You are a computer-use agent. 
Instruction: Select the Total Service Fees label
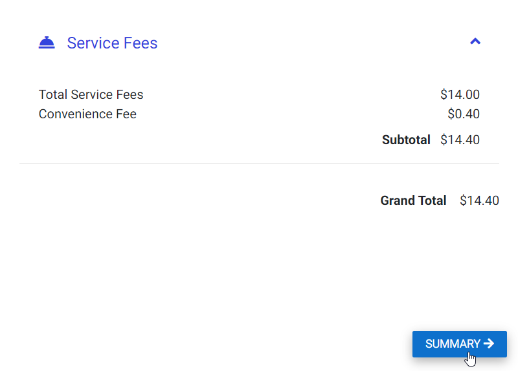(x=91, y=94)
